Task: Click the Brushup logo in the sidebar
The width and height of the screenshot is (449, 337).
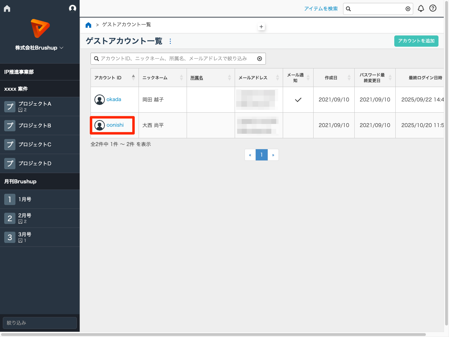Action: coord(40,28)
